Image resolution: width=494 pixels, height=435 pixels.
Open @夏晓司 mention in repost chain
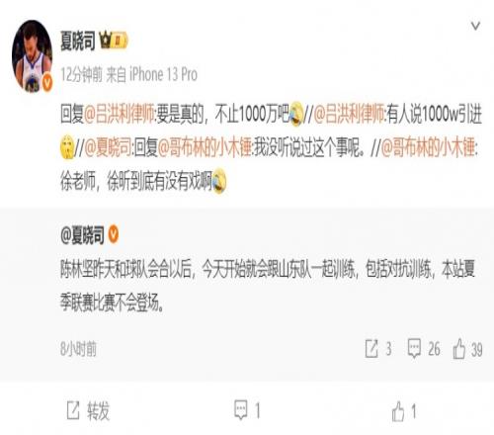pyautogui.click(x=108, y=147)
